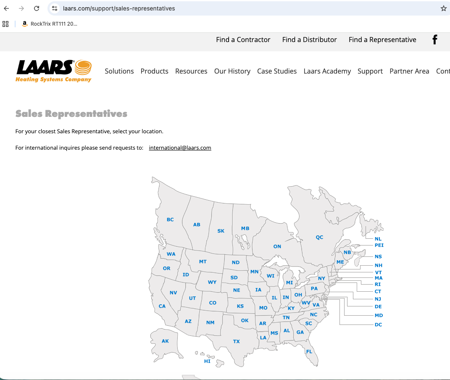Select California (CA) on map
The width and height of the screenshot is (450, 380).
pyautogui.click(x=162, y=306)
